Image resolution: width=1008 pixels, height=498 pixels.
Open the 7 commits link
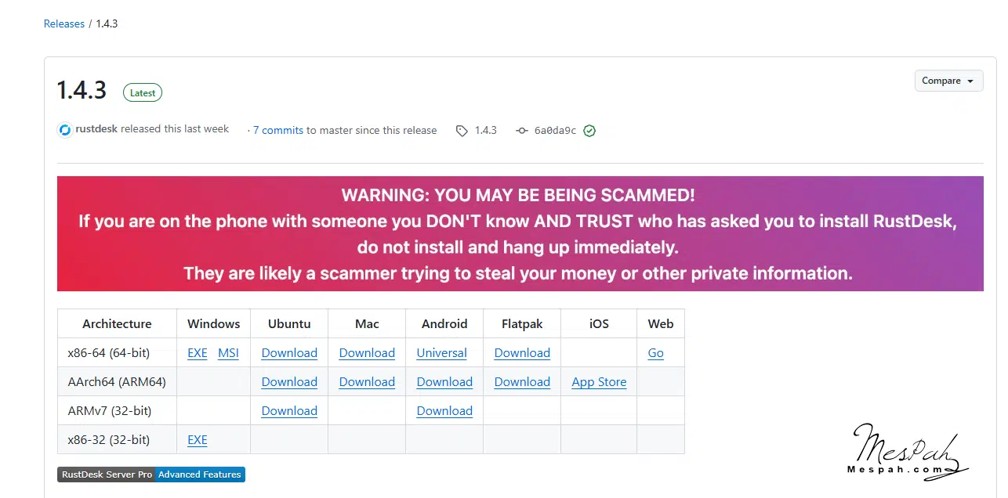[x=277, y=130]
